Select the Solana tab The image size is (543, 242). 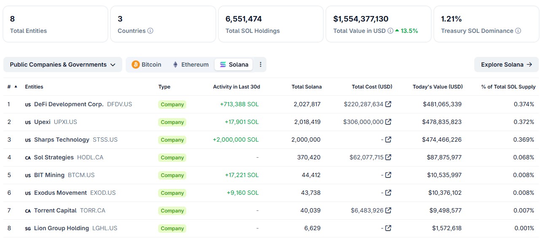coord(234,65)
